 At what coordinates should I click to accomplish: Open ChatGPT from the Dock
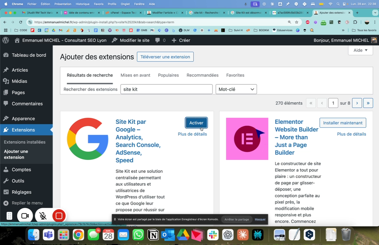(x=228, y=234)
